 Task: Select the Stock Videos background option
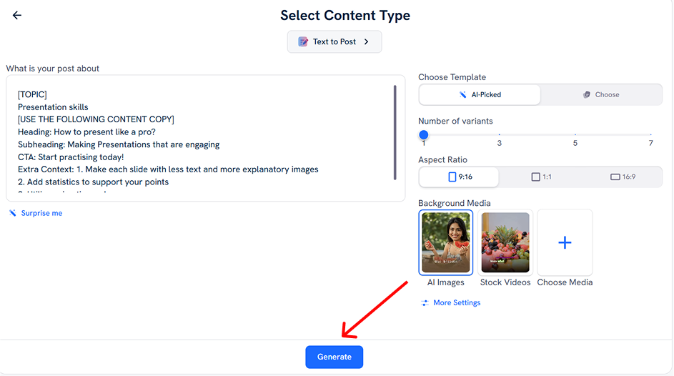505,248
